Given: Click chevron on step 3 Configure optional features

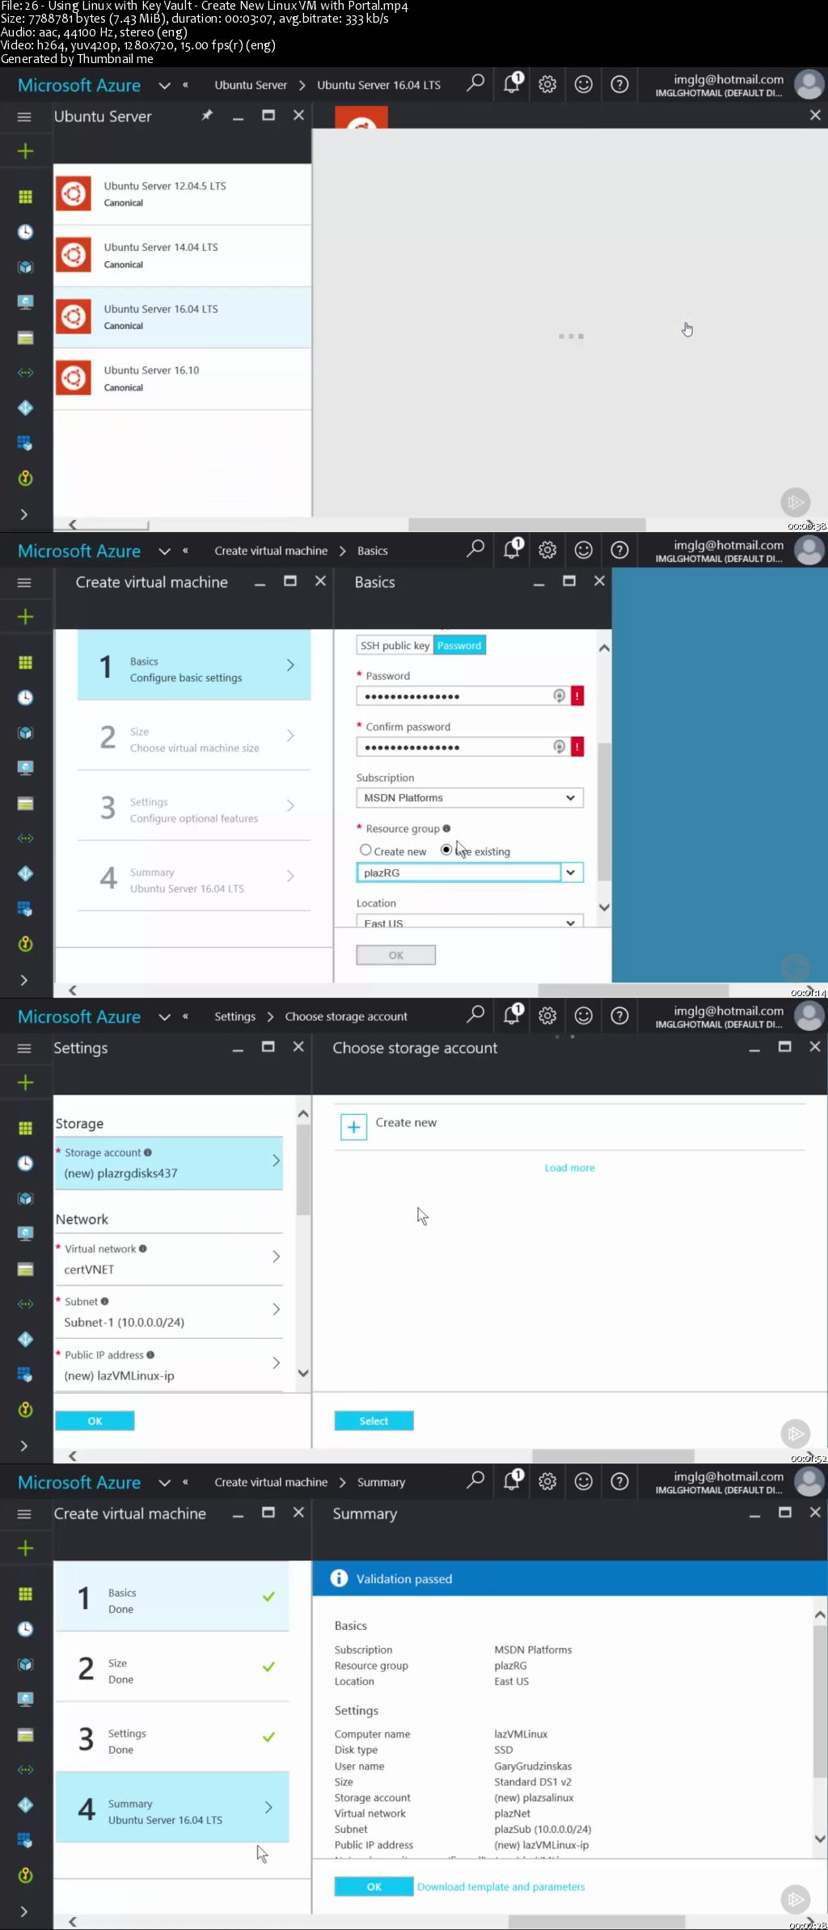Looking at the screenshot, I should (x=290, y=805).
